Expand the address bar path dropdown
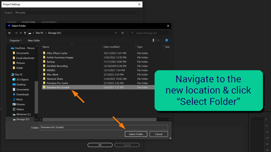 pos(116,33)
